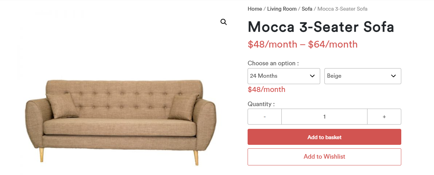Go to Home breadcrumb link
Image resolution: width=434 pixels, height=175 pixels.
(255, 9)
